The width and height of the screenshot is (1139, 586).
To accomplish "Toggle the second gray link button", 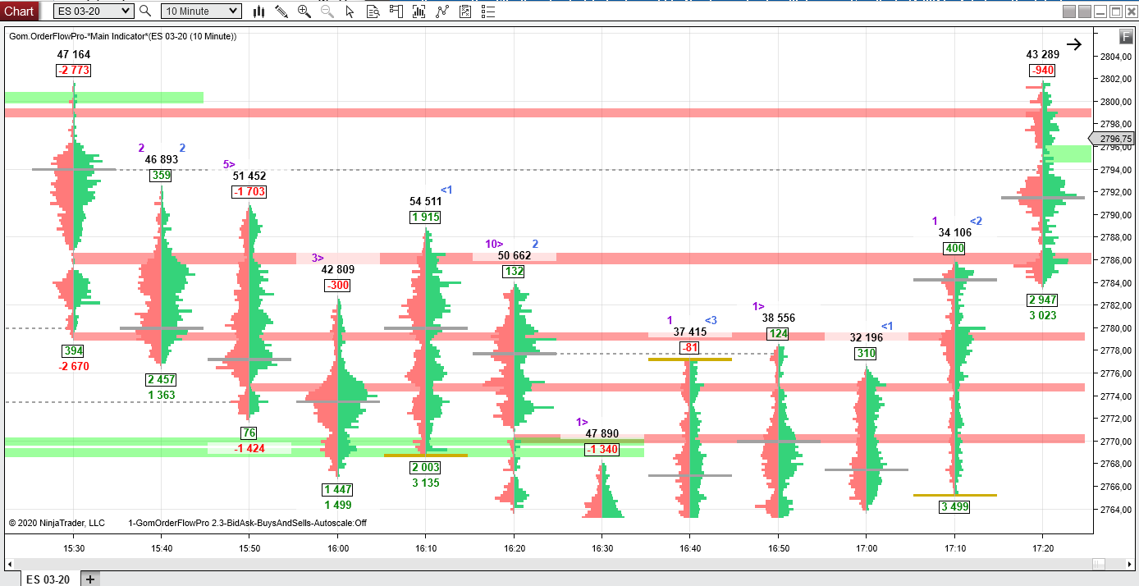I will (1085, 11).
